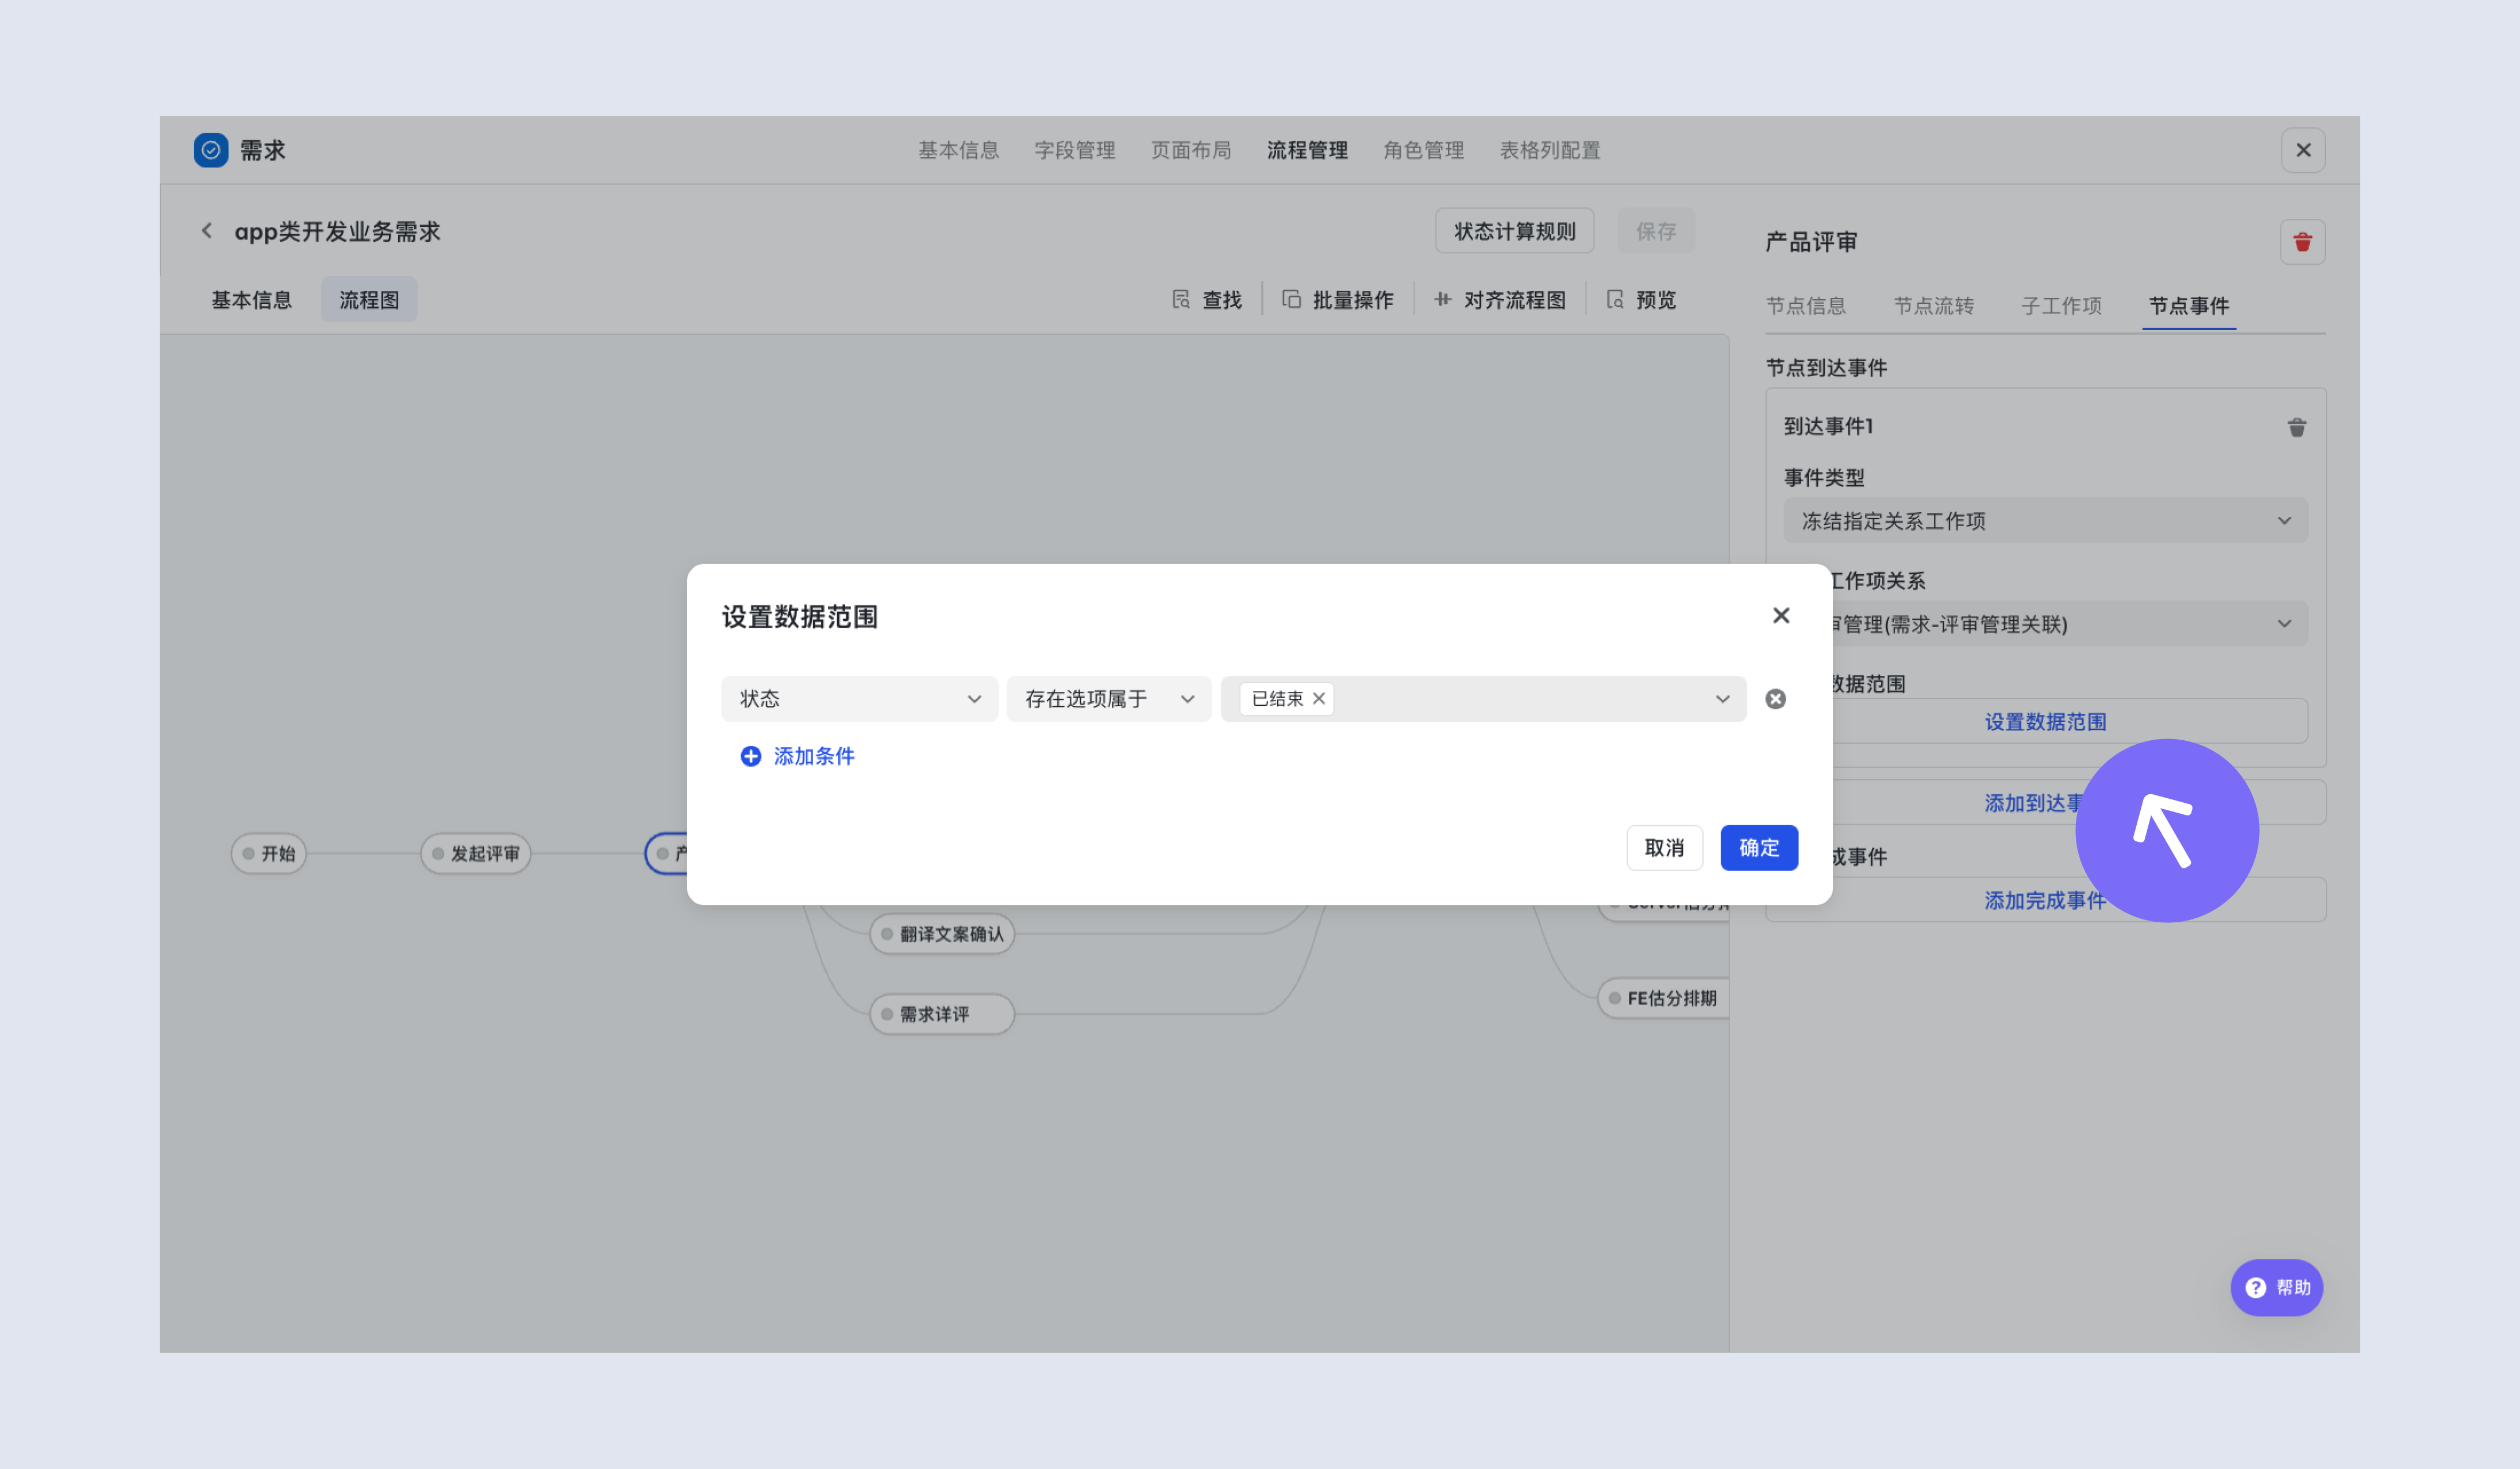Open the 角色管理 tab
This screenshot has height=1469, width=2520.
pyautogui.click(x=1423, y=150)
